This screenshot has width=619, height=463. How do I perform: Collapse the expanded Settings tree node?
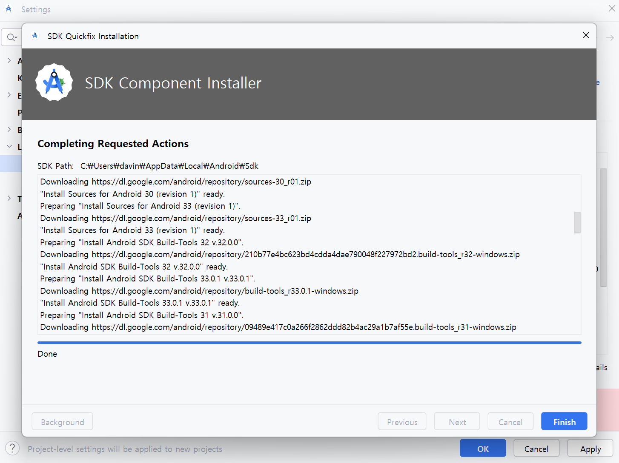(9, 146)
